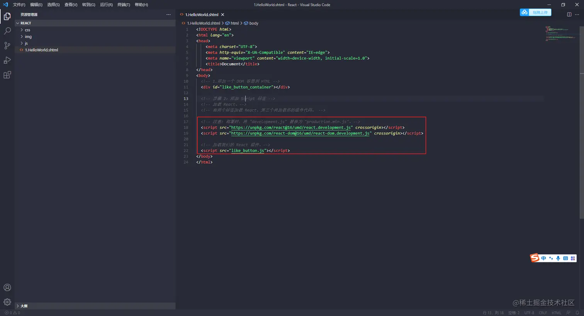Click html breadcrumb item

click(x=235, y=23)
